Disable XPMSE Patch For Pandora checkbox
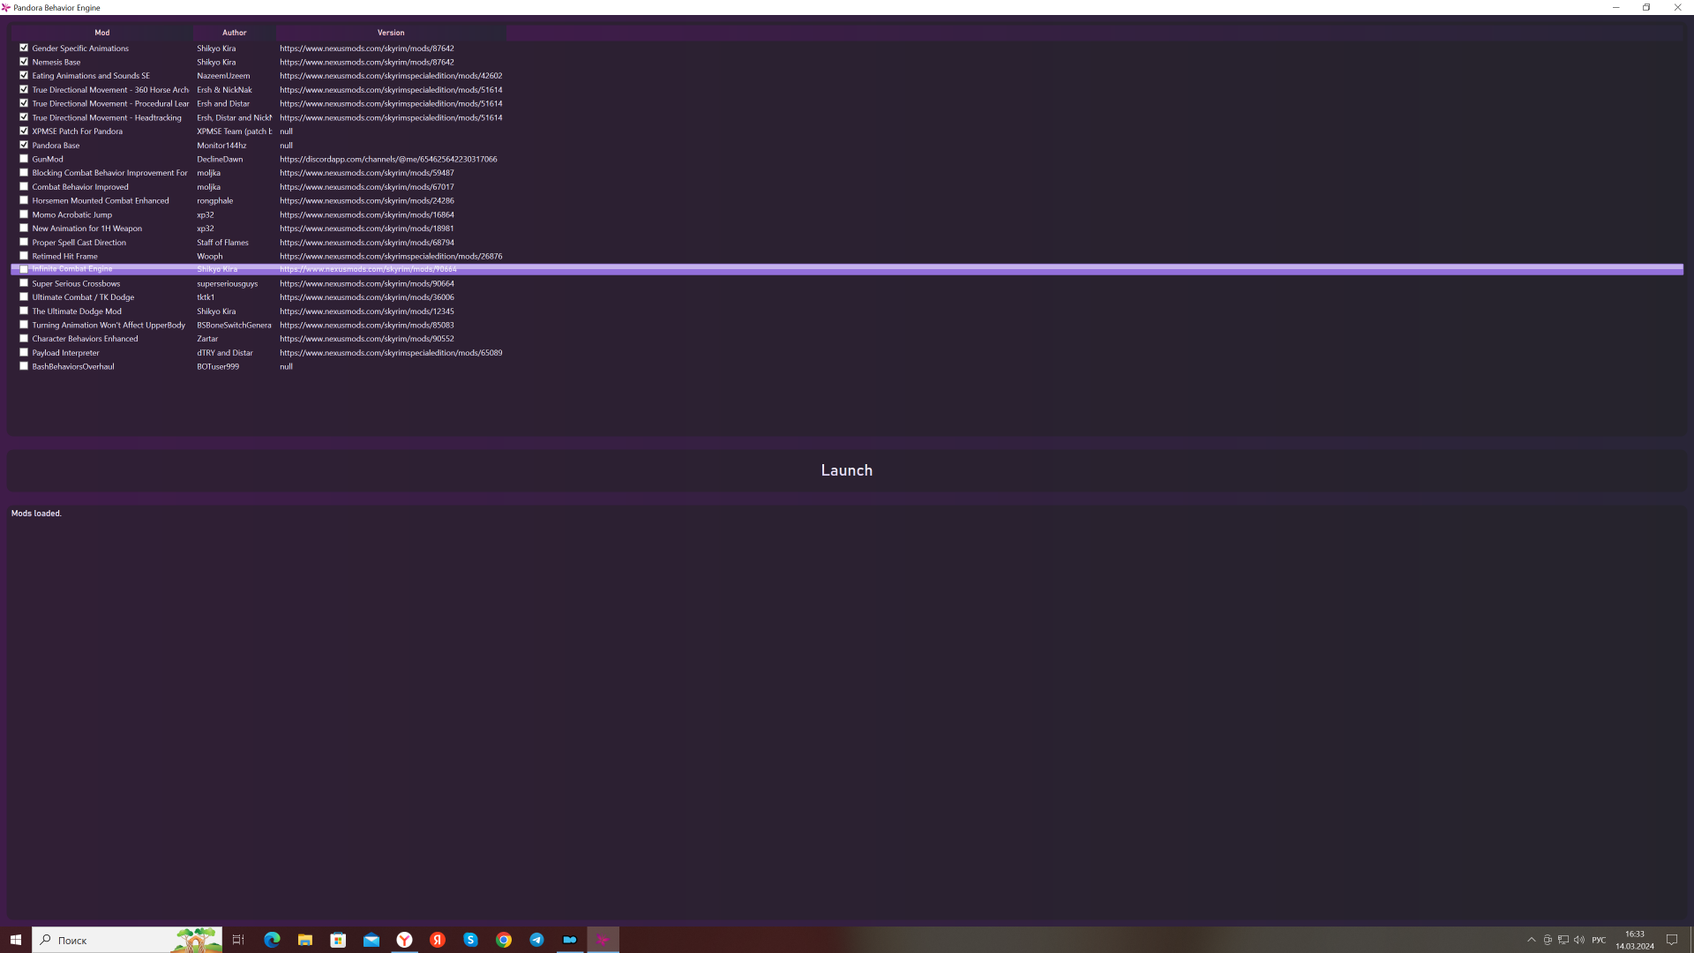1694x953 pixels. point(24,131)
